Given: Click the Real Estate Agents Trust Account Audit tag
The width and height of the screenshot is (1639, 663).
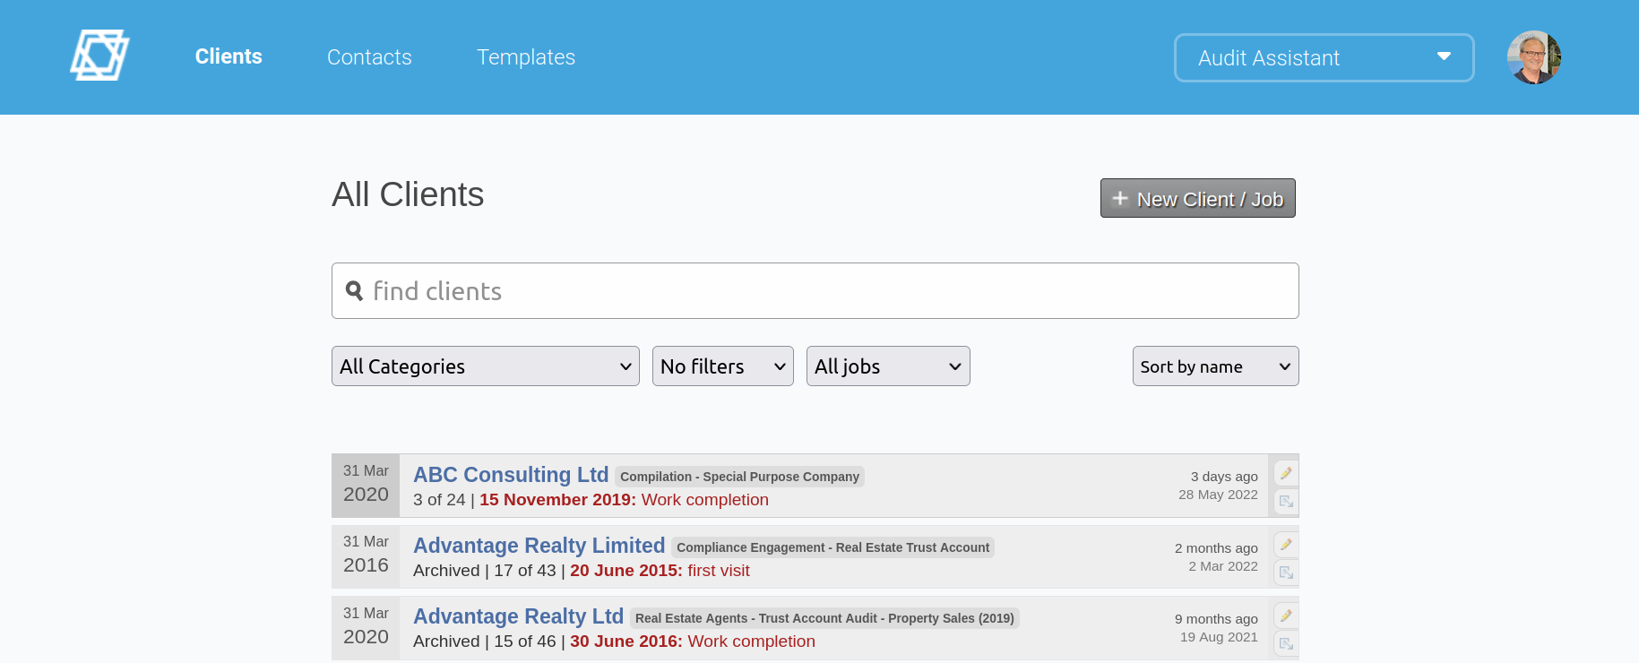Looking at the screenshot, I should [x=824, y=618].
